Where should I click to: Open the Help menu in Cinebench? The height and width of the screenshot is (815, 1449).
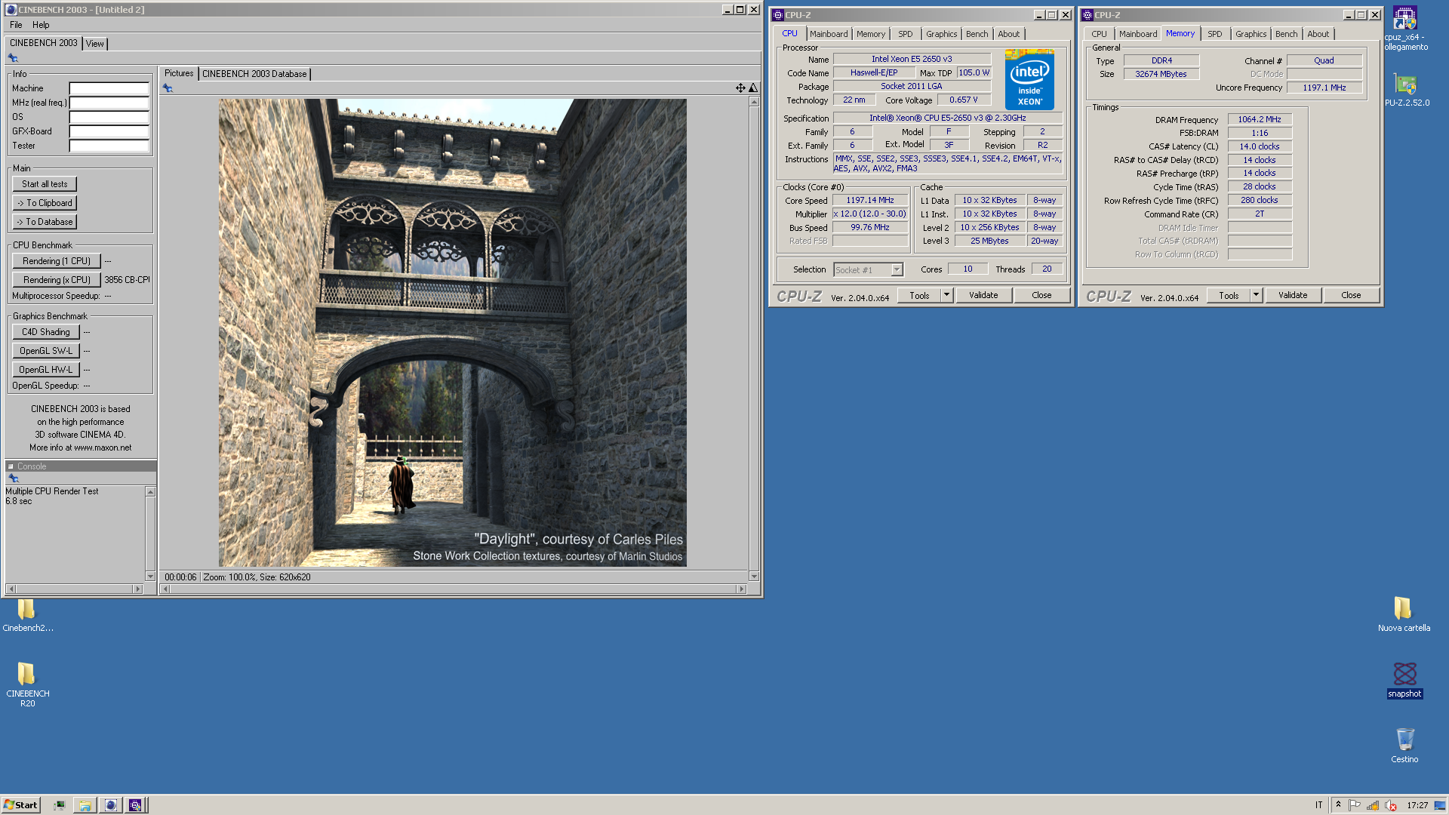pos(41,25)
